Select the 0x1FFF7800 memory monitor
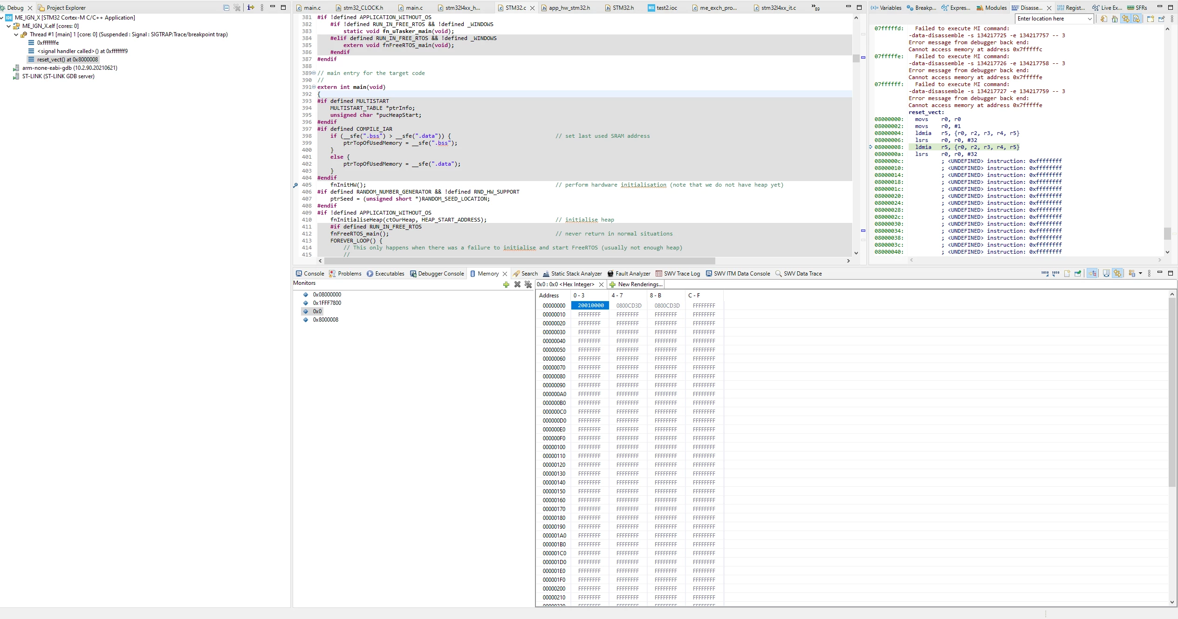The height and width of the screenshot is (619, 1178). click(x=327, y=303)
